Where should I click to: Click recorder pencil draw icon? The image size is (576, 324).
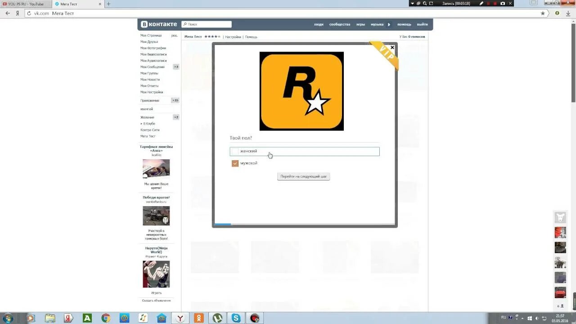pyautogui.click(x=481, y=3)
